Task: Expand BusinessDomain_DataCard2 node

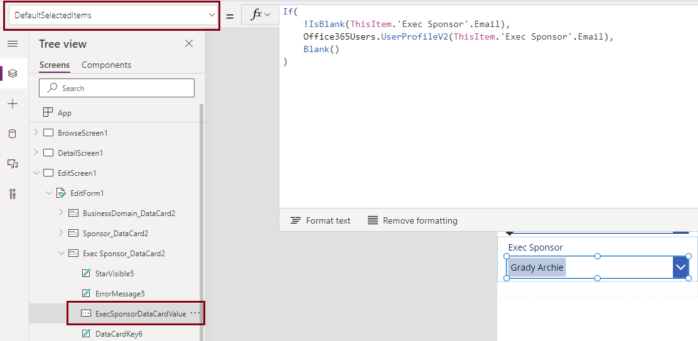Action: (61, 214)
